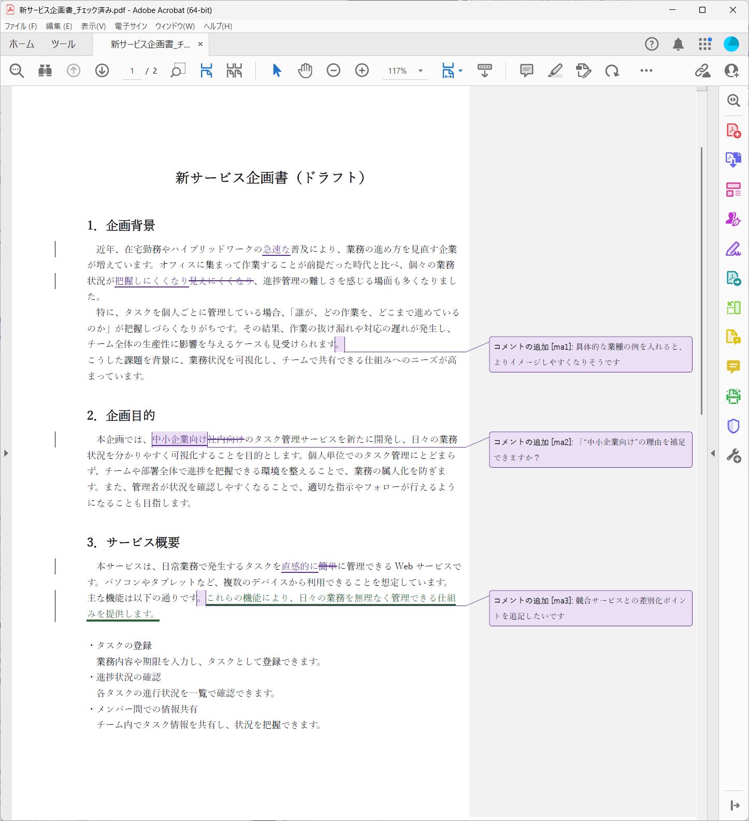The image size is (749, 821).
Task: Open the Protect shield tool
Action: [x=733, y=426]
